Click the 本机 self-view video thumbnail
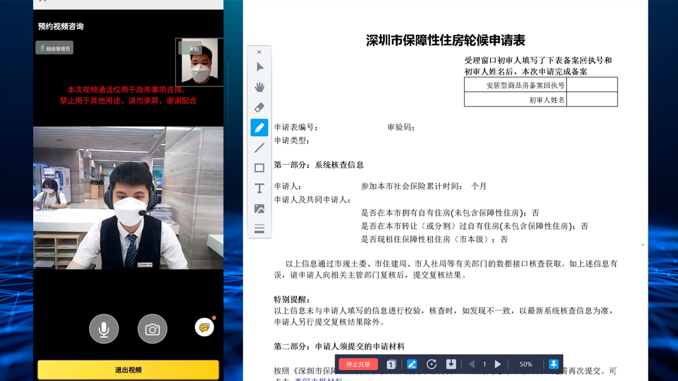678x381 pixels. (200, 62)
